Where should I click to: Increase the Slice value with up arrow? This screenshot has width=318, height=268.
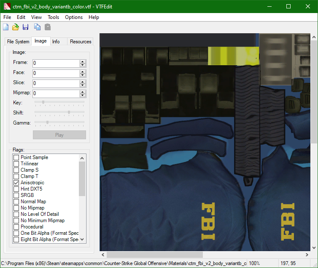(82, 82)
